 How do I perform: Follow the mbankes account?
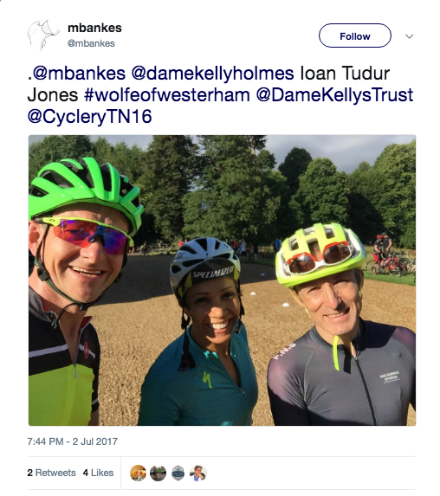point(355,35)
